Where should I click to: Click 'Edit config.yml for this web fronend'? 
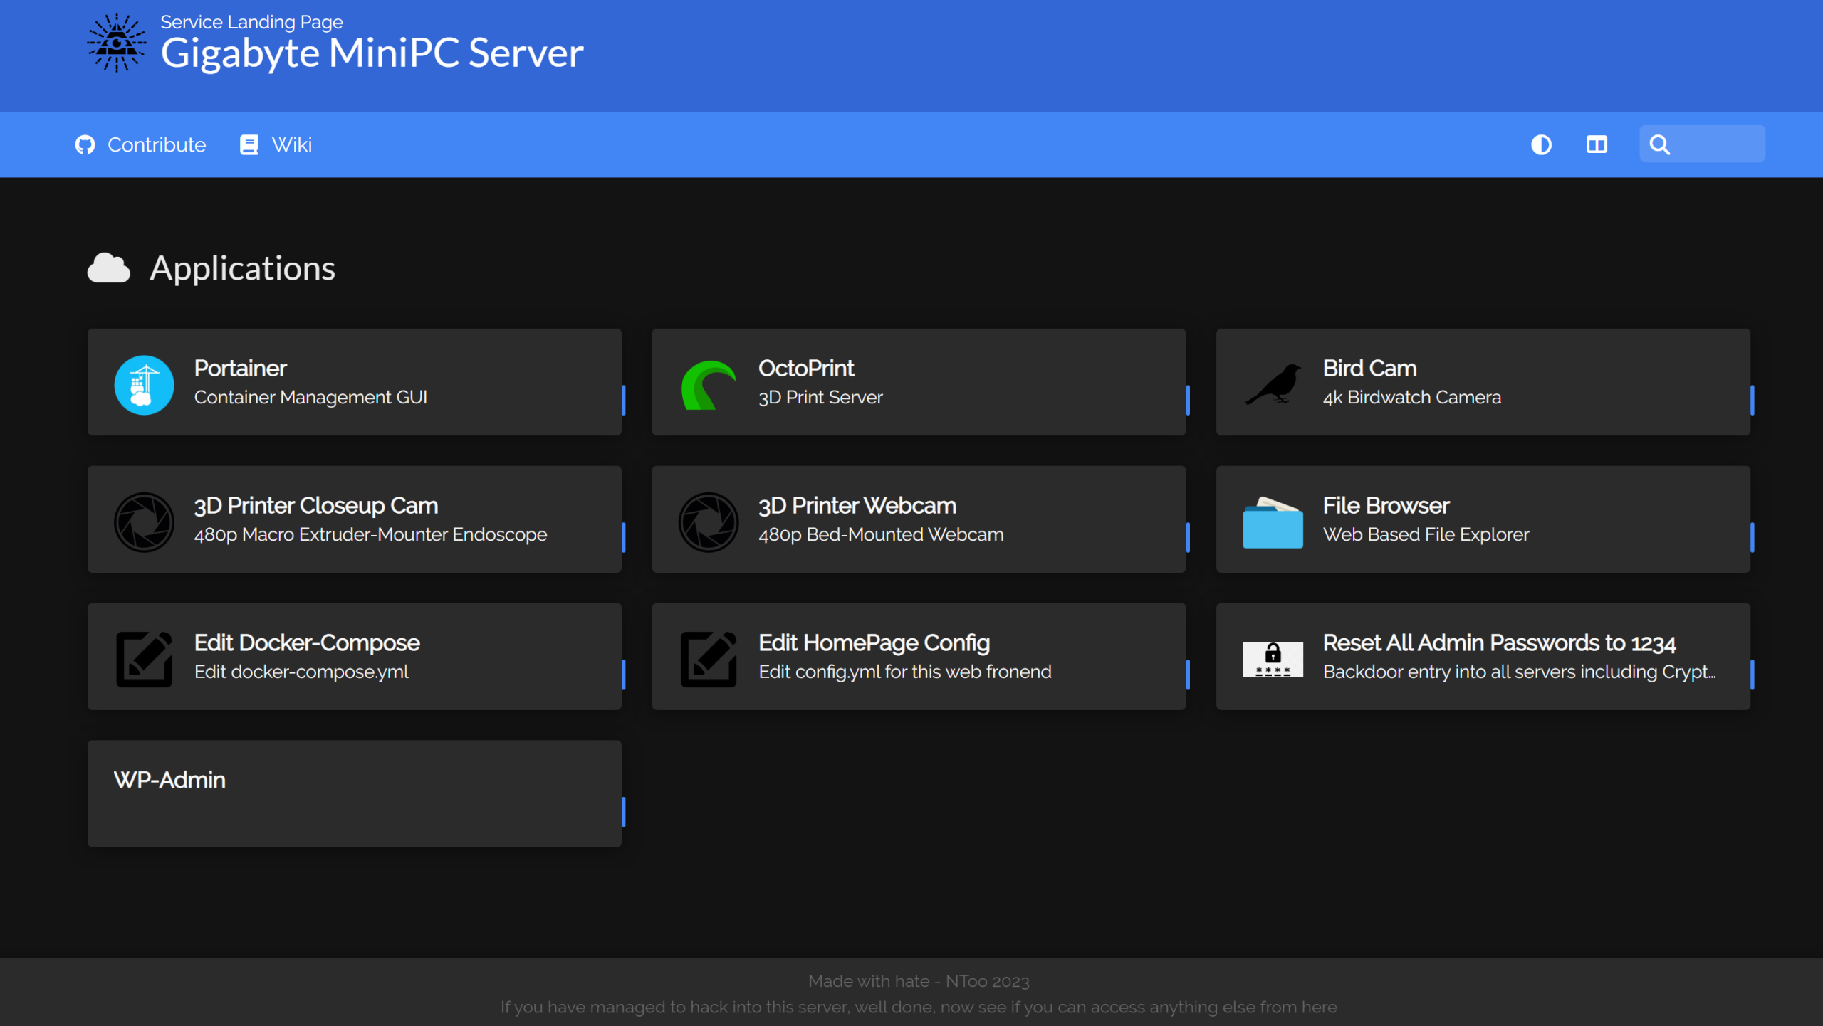tap(904, 672)
